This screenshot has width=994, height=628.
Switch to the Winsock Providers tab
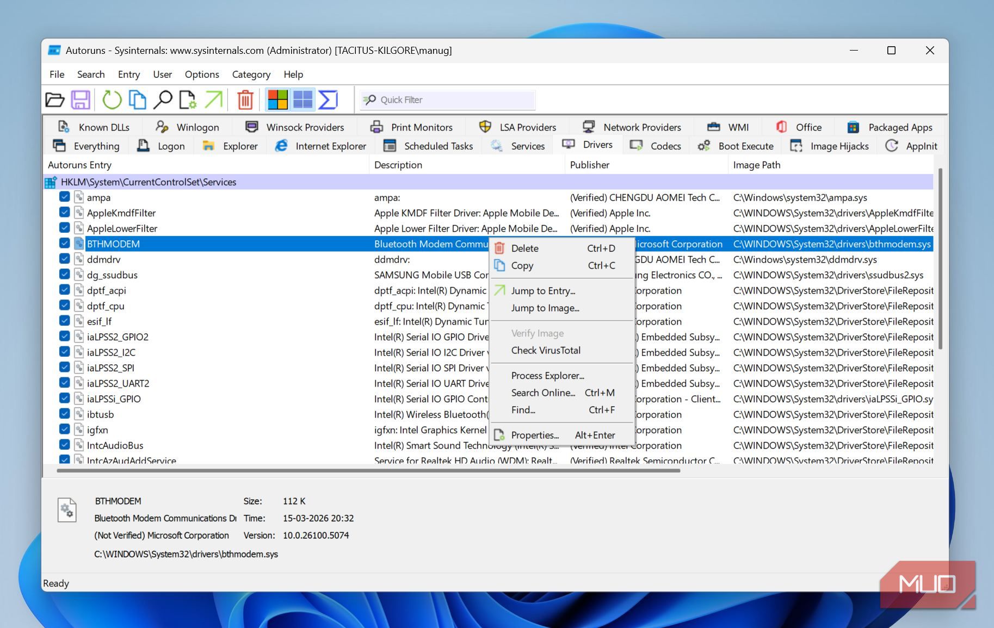tap(294, 127)
